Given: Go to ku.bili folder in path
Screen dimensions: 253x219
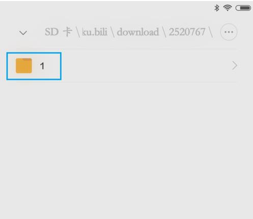Looking at the screenshot, I should click(x=95, y=32).
